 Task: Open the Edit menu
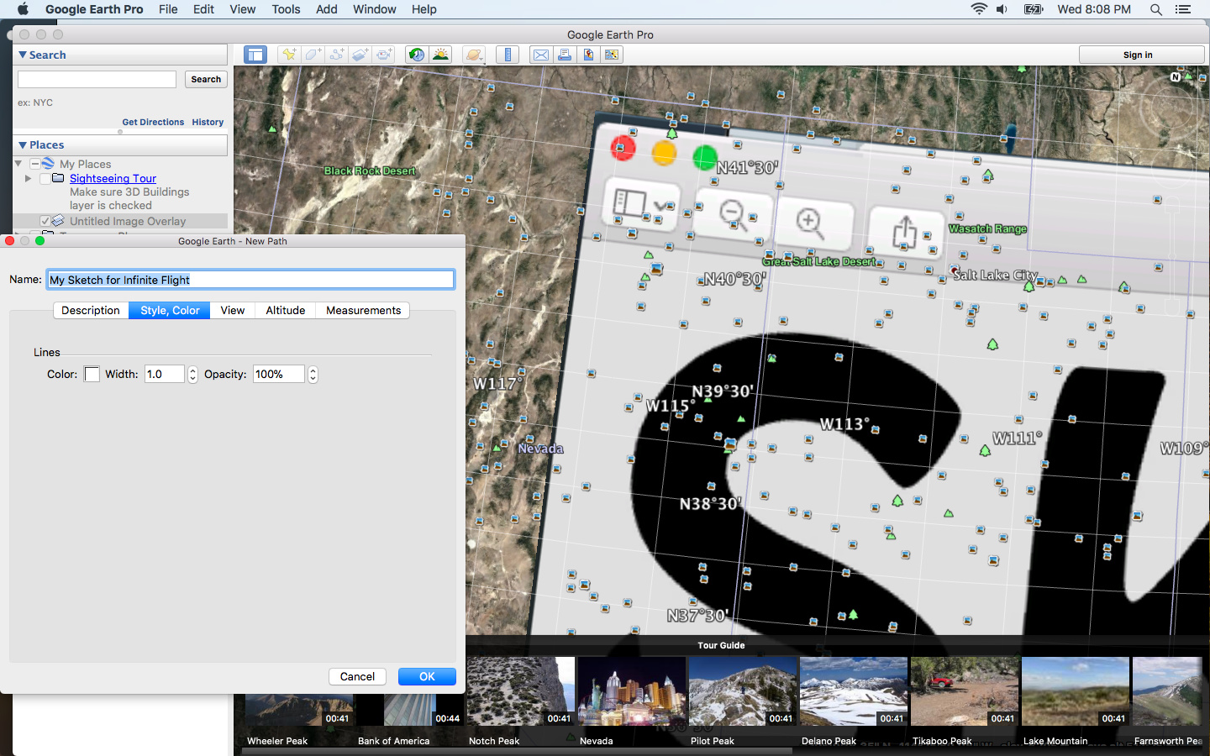pyautogui.click(x=203, y=9)
